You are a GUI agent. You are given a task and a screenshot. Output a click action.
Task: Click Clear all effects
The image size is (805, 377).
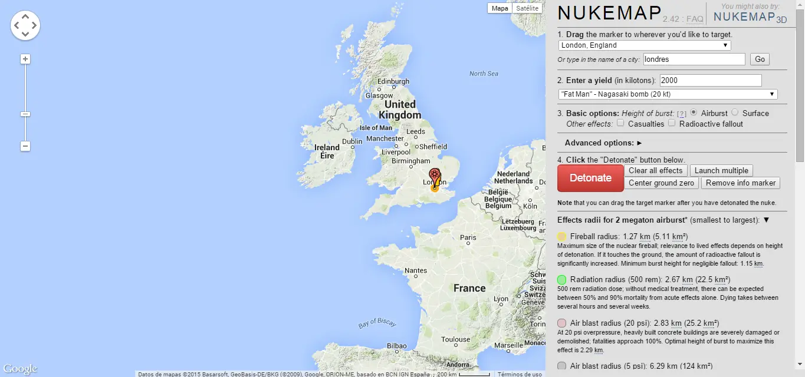[655, 171]
